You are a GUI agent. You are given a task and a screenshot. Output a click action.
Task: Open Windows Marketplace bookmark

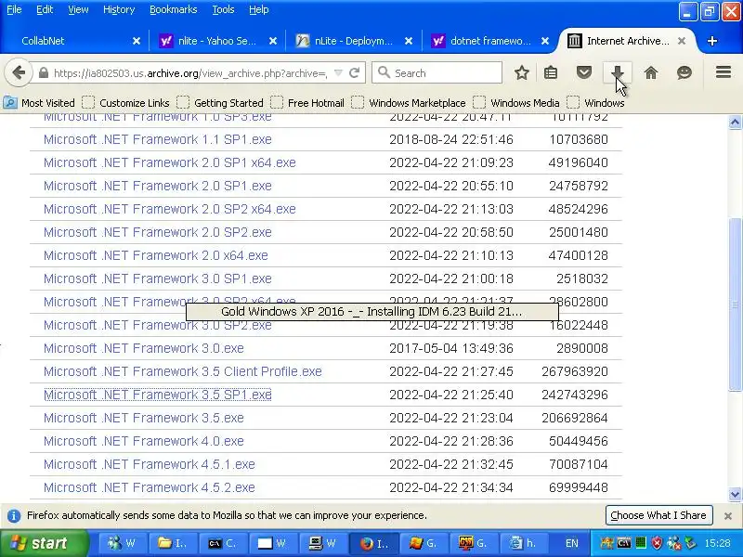tap(408, 103)
